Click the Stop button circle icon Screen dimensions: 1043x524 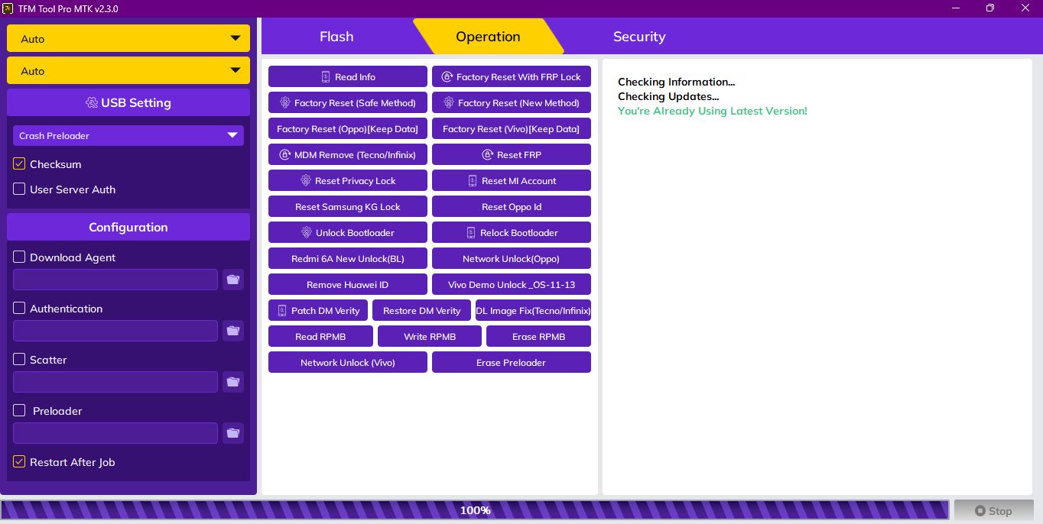pyautogui.click(x=980, y=511)
